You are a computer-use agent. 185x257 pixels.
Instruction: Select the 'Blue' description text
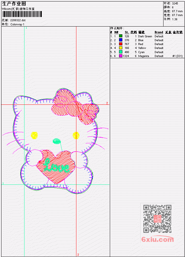(x=141, y=40)
